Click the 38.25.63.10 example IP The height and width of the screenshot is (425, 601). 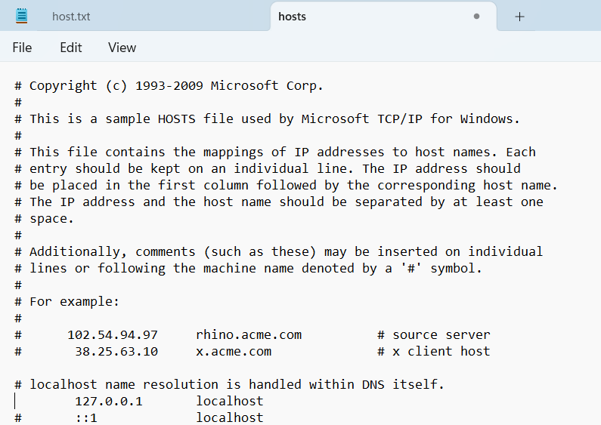116,352
